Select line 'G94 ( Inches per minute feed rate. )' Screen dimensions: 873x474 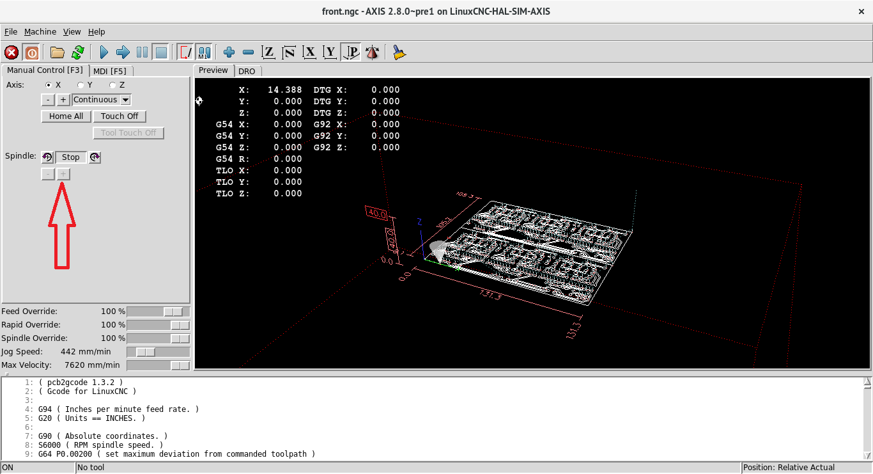pyautogui.click(x=118, y=409)
